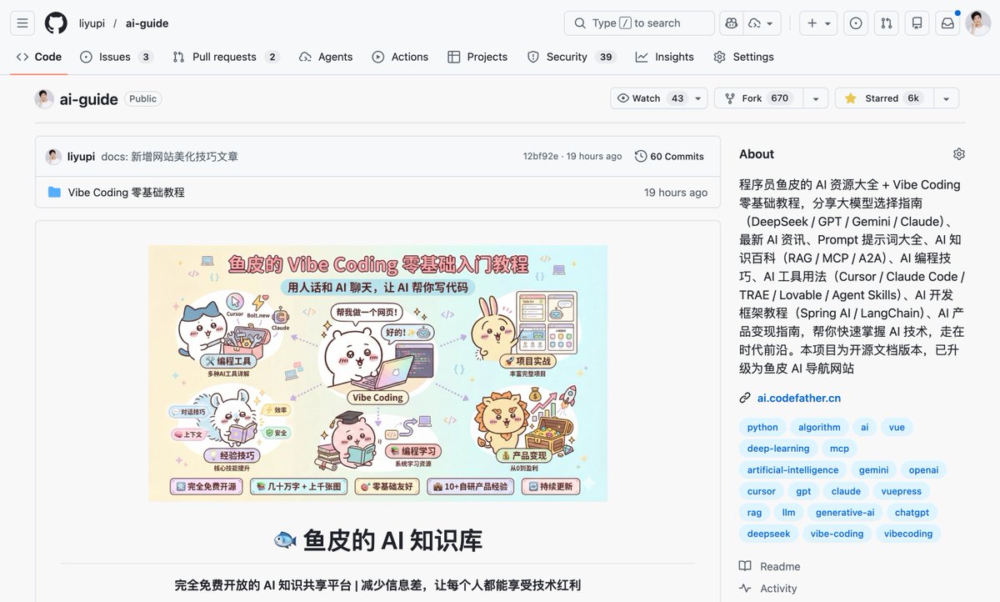Select the vuepress topic tag
Screen dimensions: 1000x602
[902, 492]
